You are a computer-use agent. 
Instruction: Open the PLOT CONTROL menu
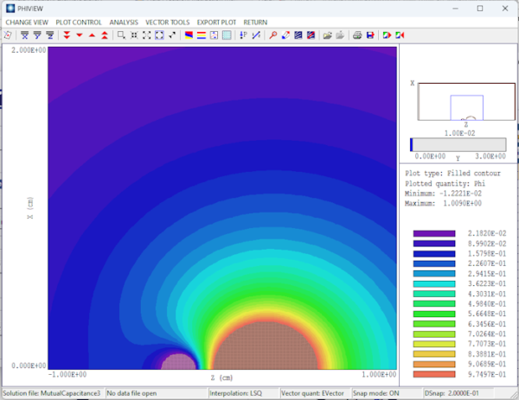click(79, 22)
